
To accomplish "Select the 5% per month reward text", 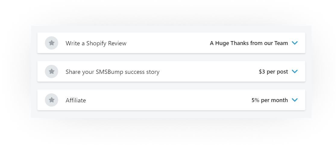I will (x=270, y=100).
